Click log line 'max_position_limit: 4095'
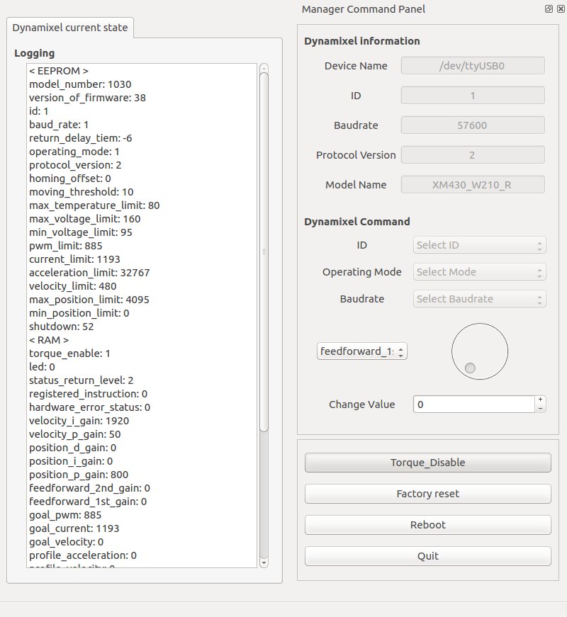This screenshot has height=617, width=567. [x=89, y=300]
